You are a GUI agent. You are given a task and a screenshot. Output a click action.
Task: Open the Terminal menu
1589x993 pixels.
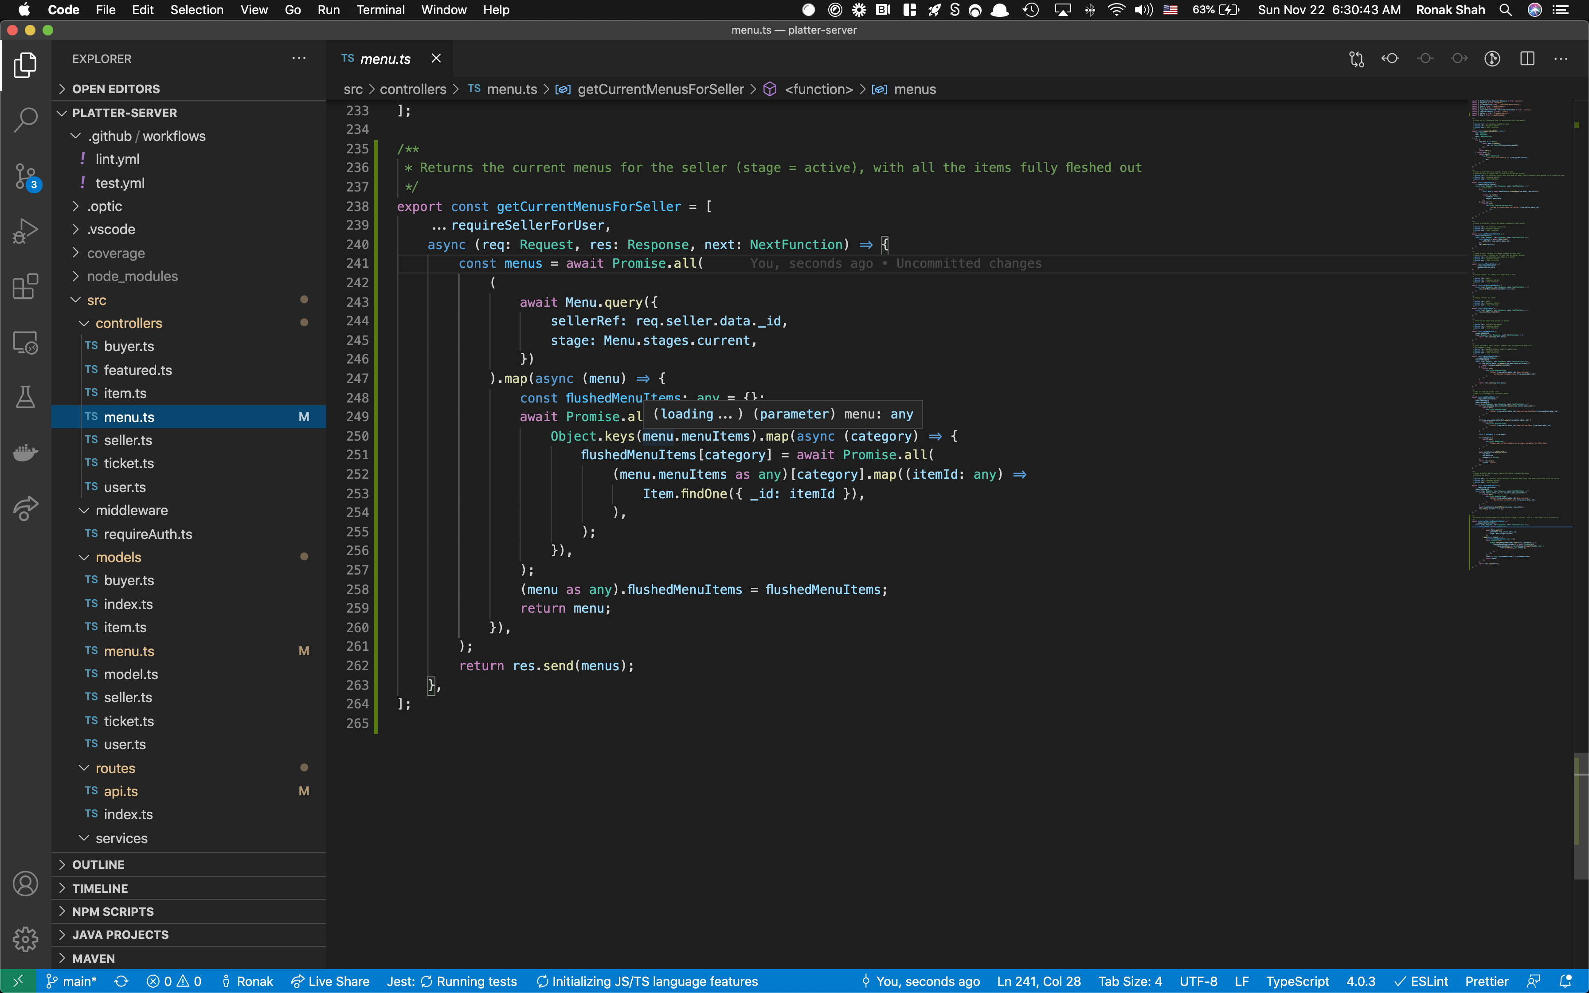pyautogui.click(x=380, y=10)
